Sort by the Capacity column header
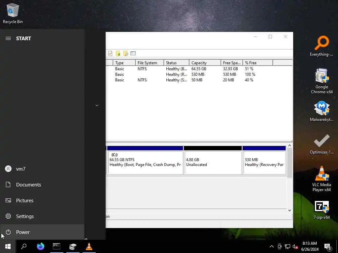 tap(205, 63)
